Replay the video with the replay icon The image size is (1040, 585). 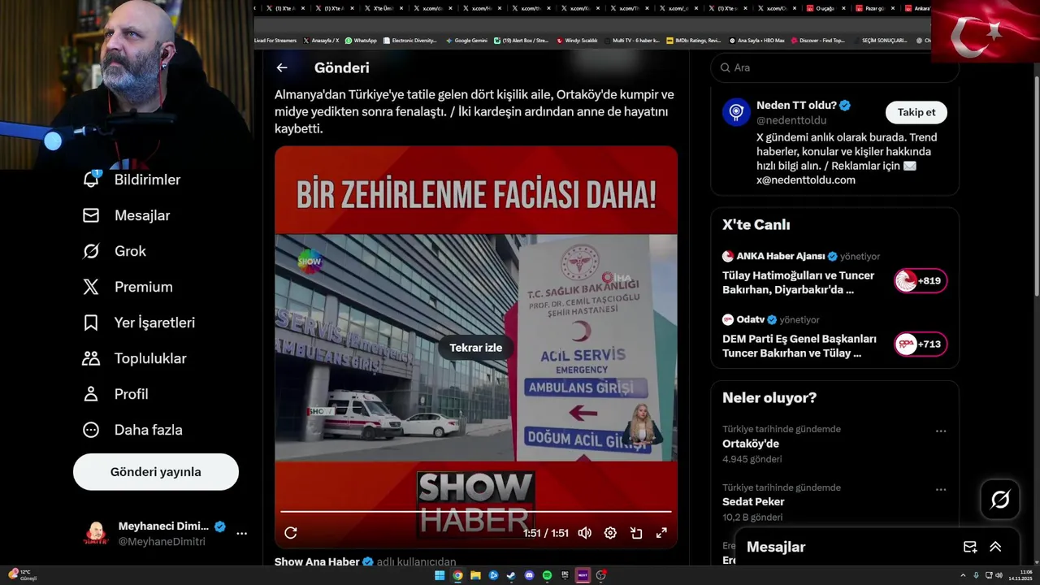tap(291, 533)
